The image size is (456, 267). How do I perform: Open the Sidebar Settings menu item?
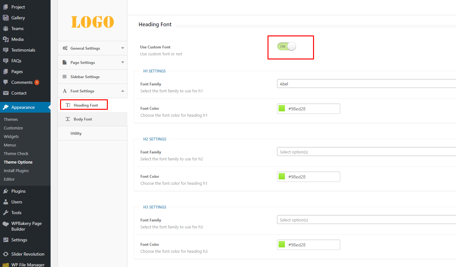85,77
